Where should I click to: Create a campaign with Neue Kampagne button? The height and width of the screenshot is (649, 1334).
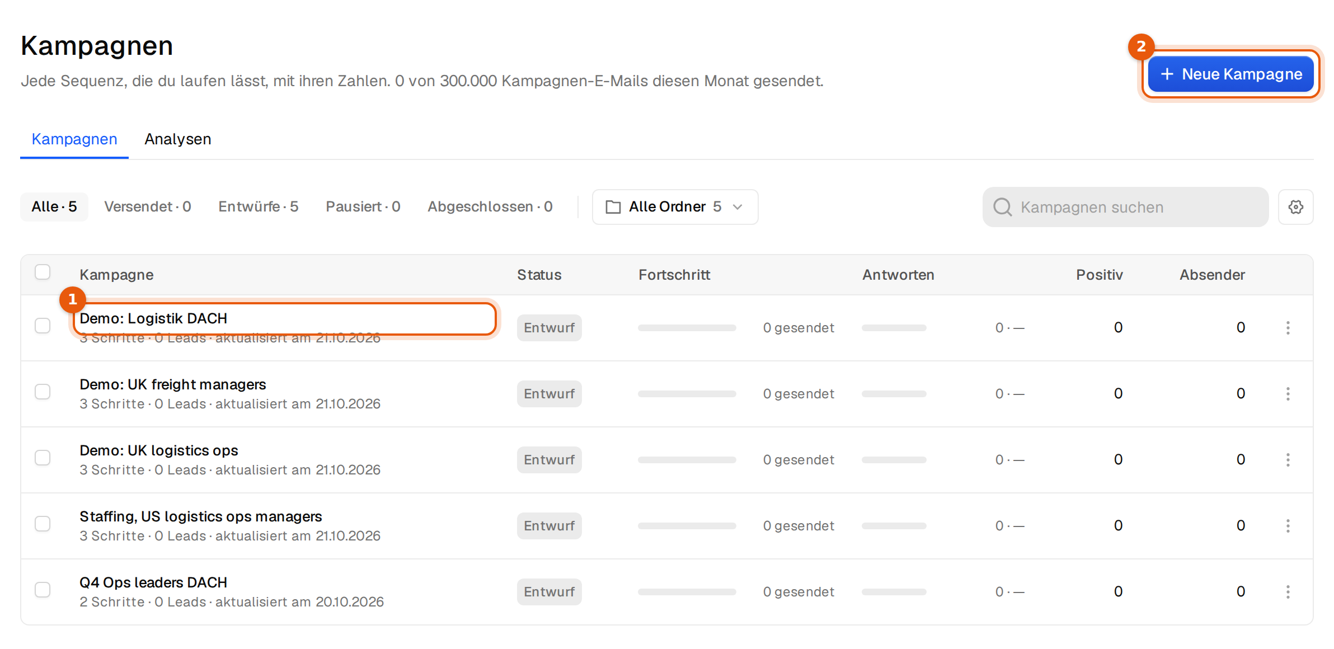(x=1230, y=74)
